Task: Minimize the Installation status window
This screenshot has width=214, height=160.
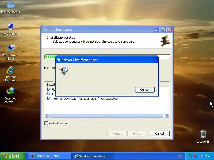Action: [157, 30]
